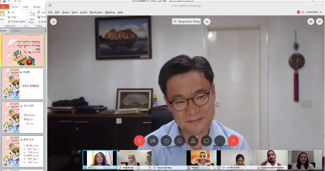Open the Participant menu in Webex
Screen dimensions: 325x171
pos(96,12)
